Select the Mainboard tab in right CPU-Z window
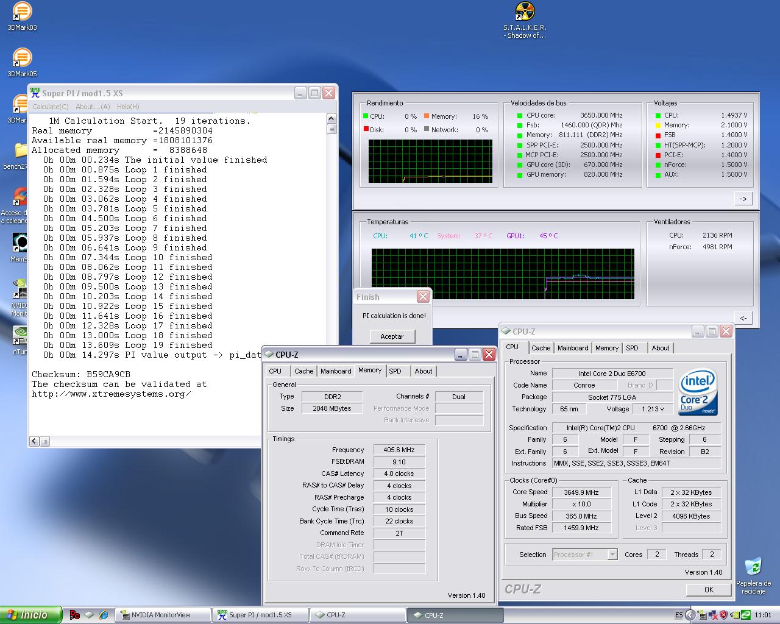 573,348
